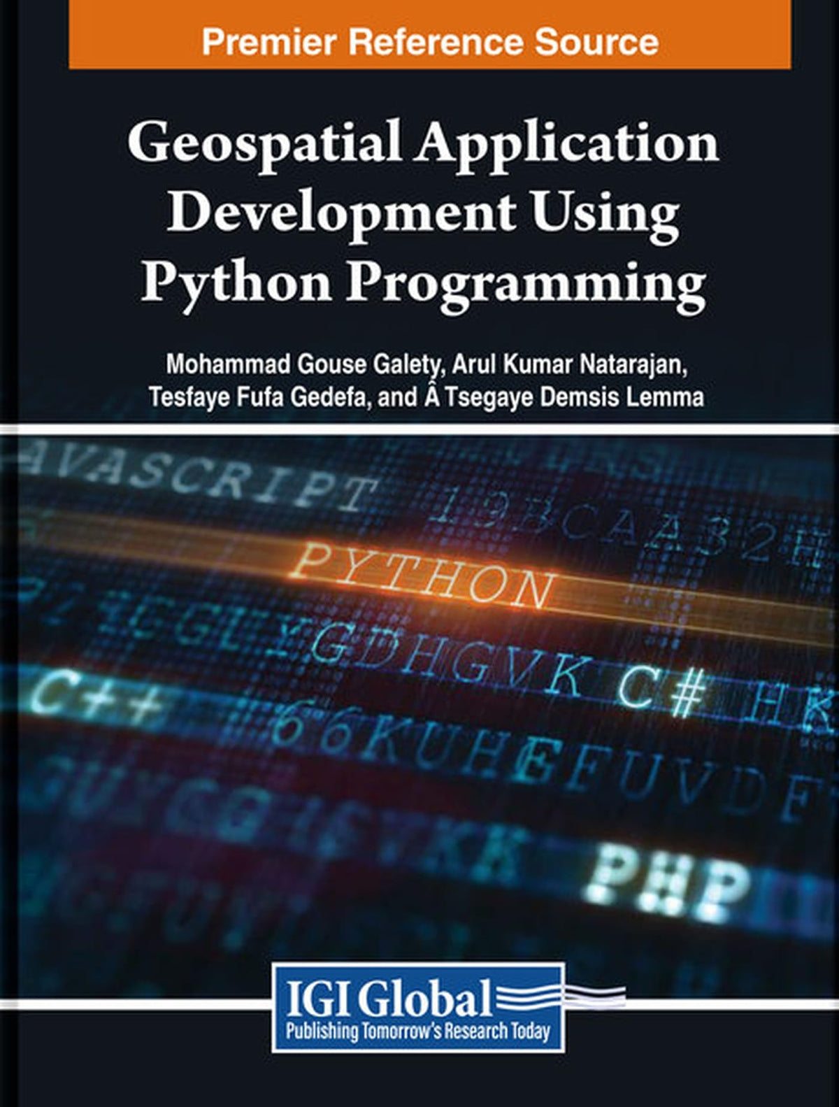Click the 'Publishing Tomorrow's Research Today' tagline
The width and height of the screenshot is (839, 1107).
point(419,1030)
